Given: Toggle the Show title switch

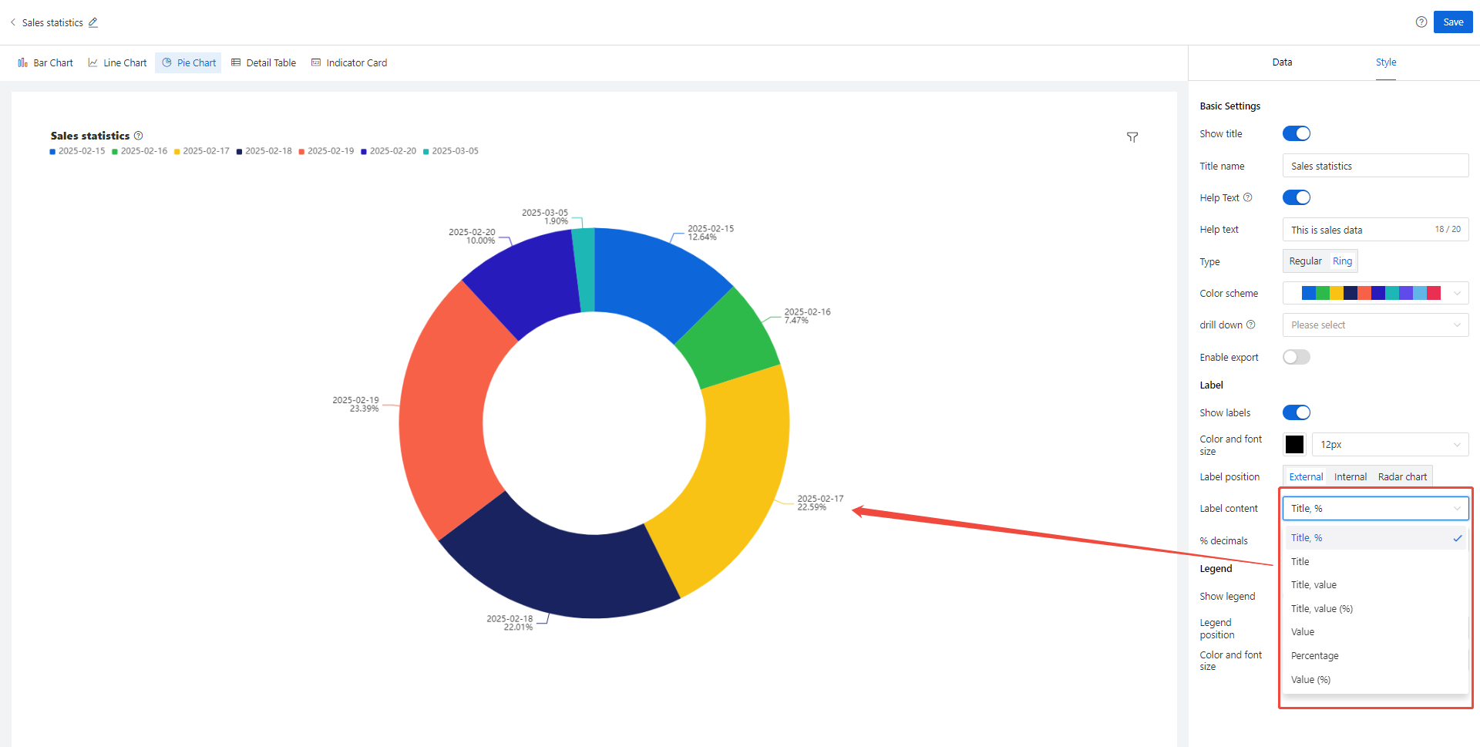Looking at the screenshot, I should click(x=1297, y=133).
